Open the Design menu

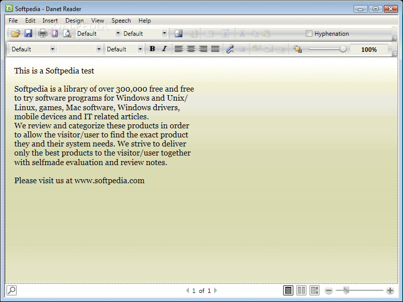[75, 21]
